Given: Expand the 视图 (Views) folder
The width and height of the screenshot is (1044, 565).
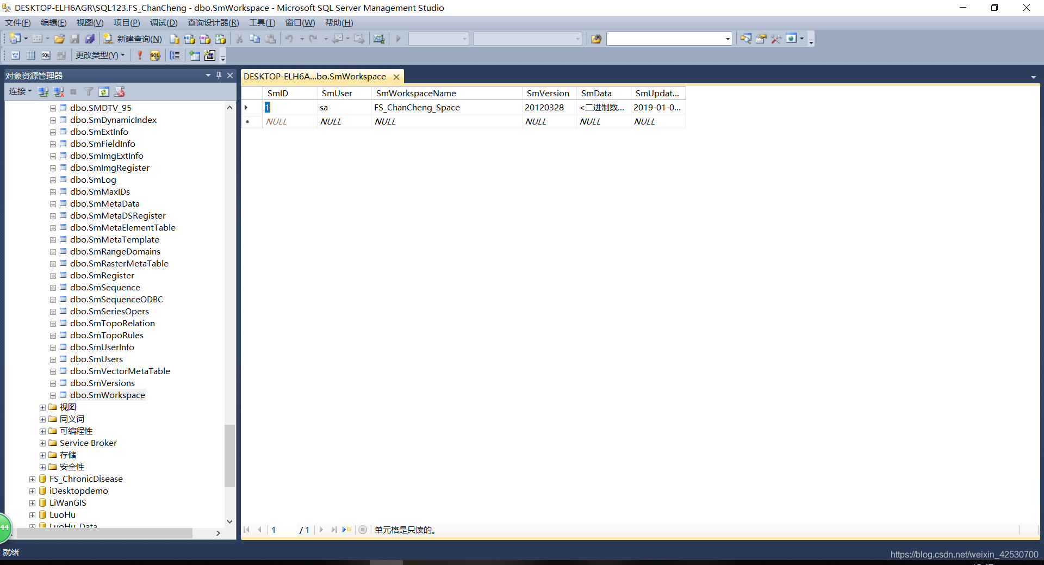Looking at the screenshot, I should pyautogui.click(x=42, y=407).
